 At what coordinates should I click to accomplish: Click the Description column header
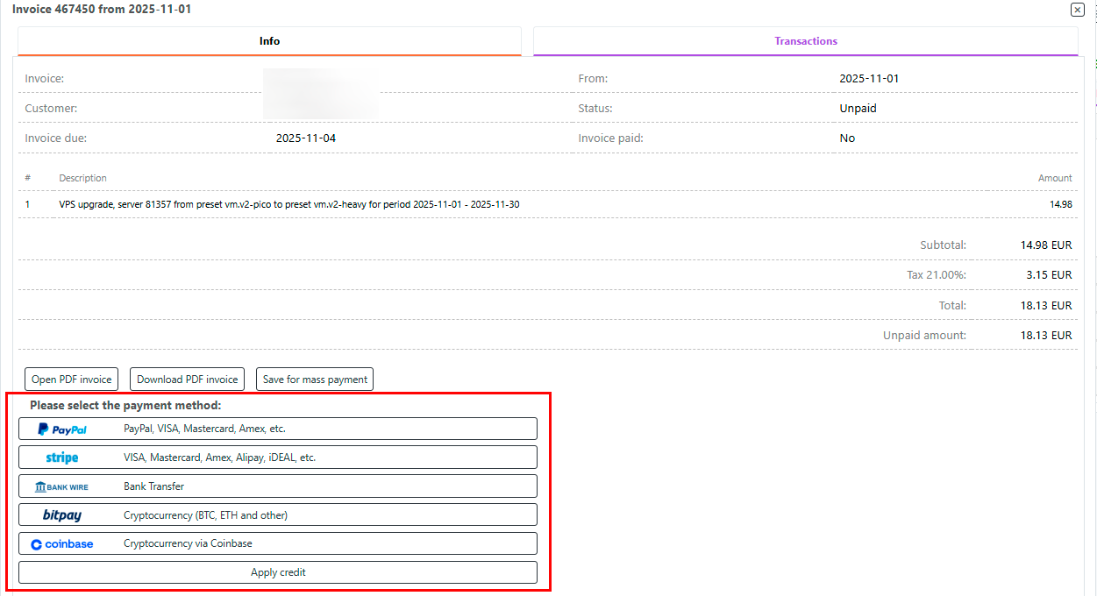(x=82, y=178)
